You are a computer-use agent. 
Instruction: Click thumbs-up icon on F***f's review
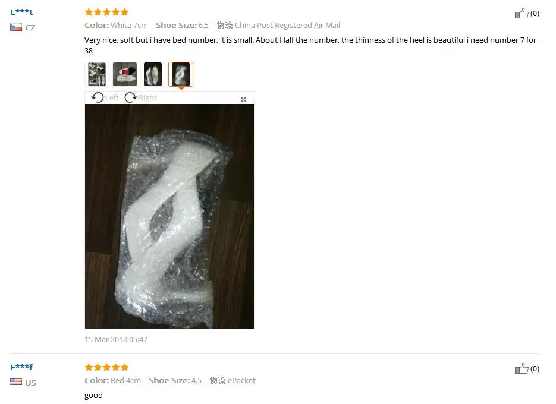click(522, 368)
